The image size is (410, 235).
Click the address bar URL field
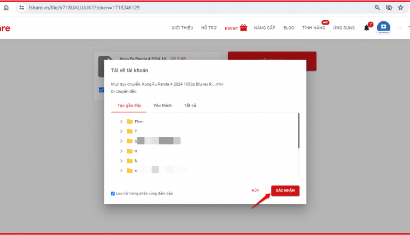point(194,8)
